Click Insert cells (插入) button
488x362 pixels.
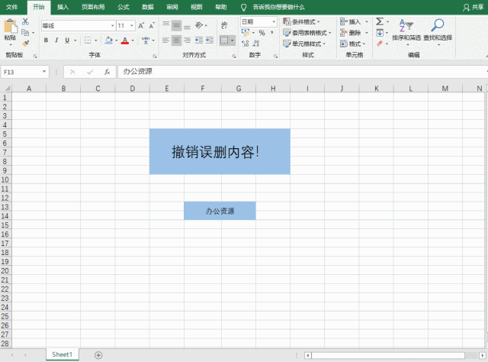[354, 21]
